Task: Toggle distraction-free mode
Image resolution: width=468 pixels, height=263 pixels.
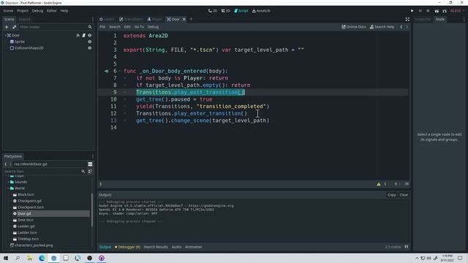Action: point(407,19)
